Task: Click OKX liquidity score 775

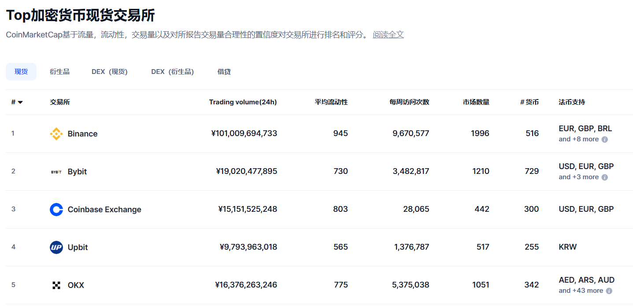Action: click(341, 285)
